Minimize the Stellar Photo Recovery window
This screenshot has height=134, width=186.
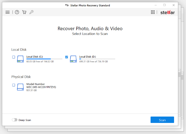click(156, 5)
